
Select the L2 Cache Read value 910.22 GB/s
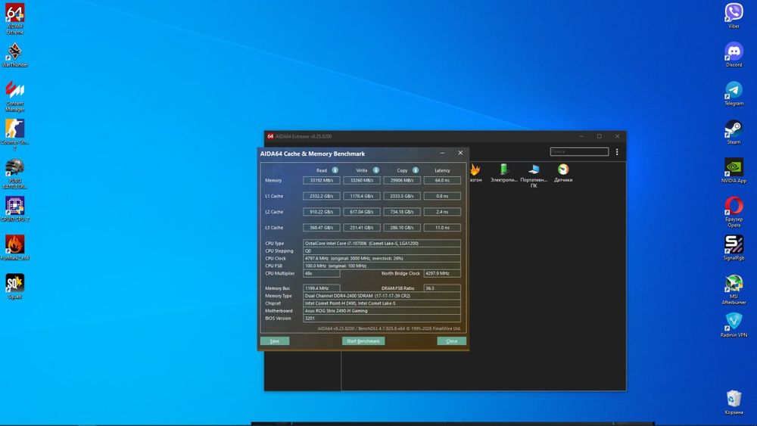[322, 212]
